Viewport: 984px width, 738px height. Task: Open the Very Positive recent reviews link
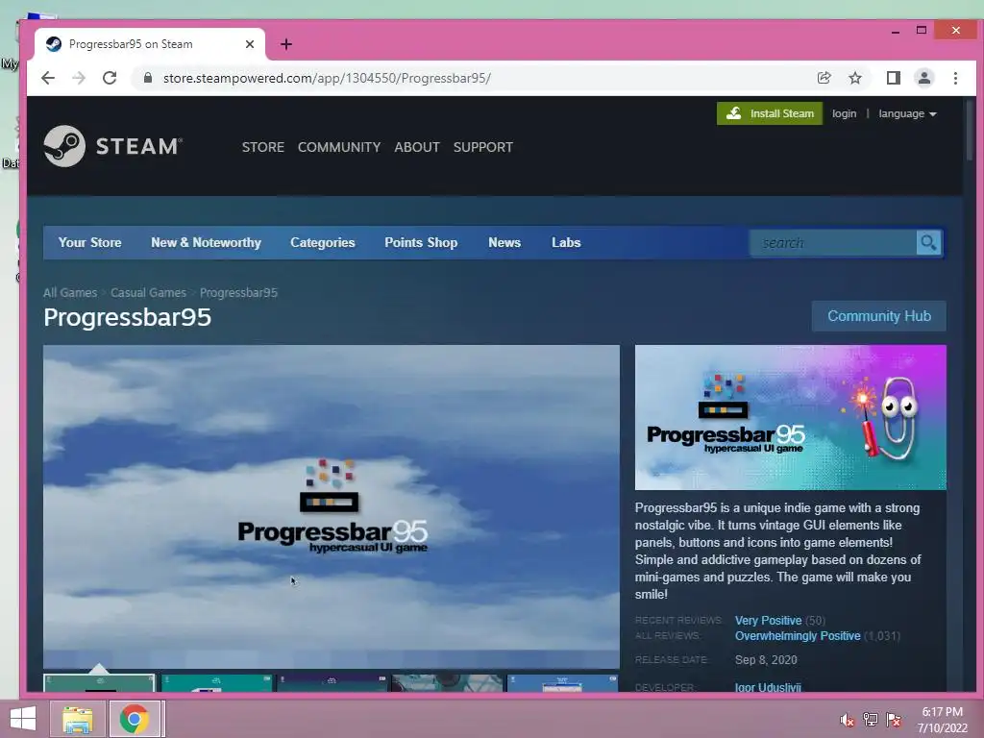(768, 620)
